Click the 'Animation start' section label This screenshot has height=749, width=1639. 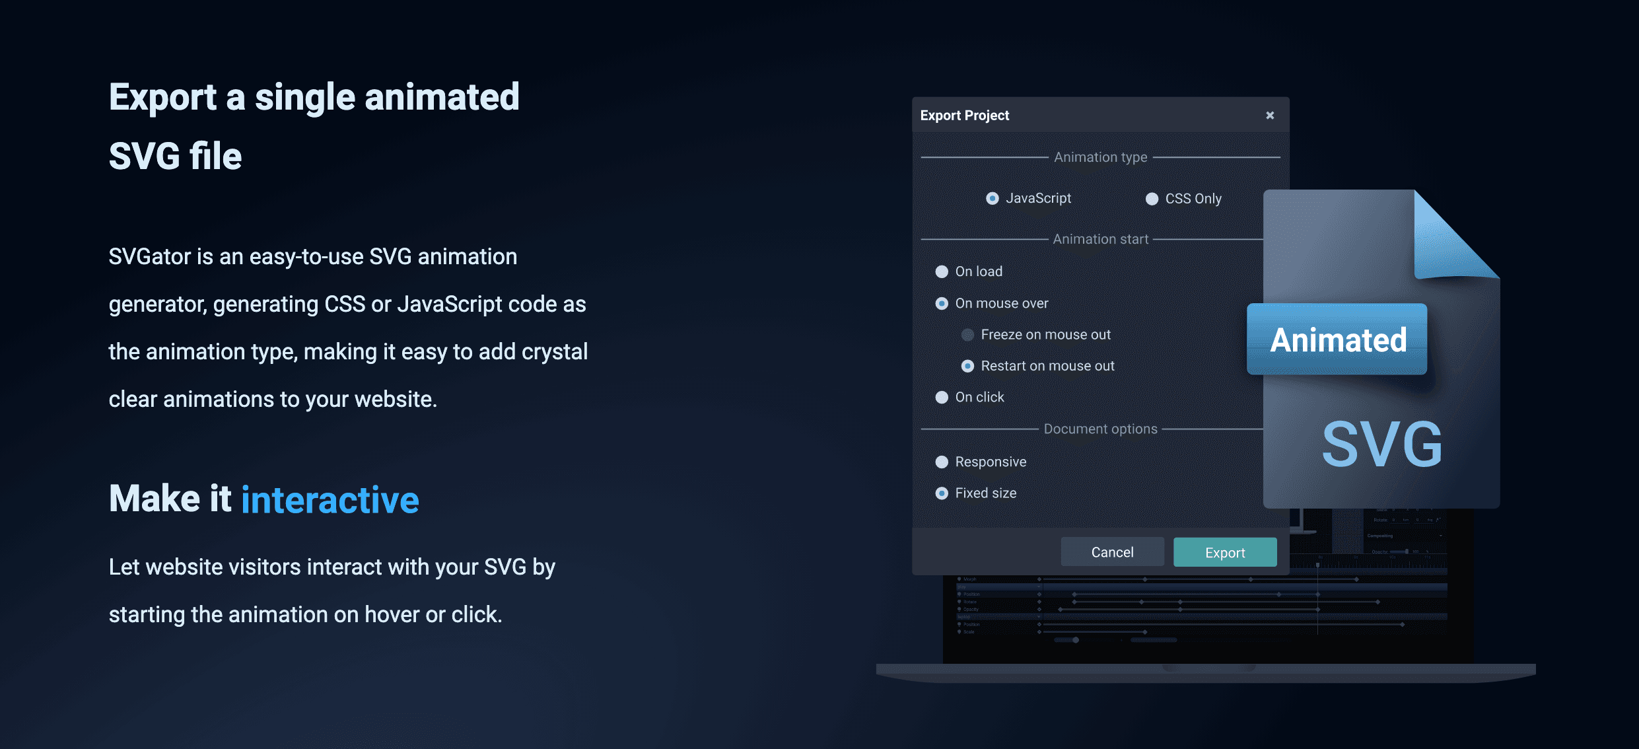click(1100, 239)
